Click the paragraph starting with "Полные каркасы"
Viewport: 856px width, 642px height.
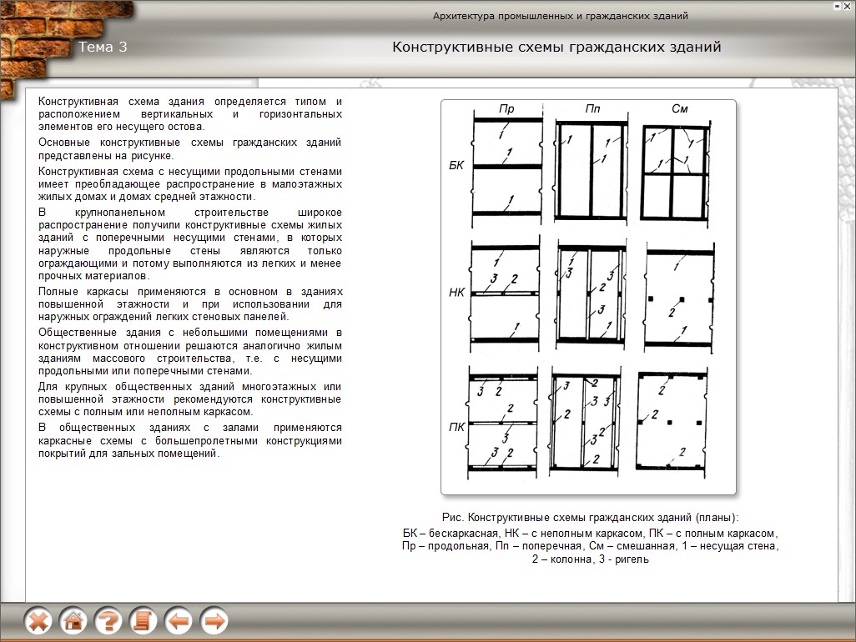click(x=190, y=303)
